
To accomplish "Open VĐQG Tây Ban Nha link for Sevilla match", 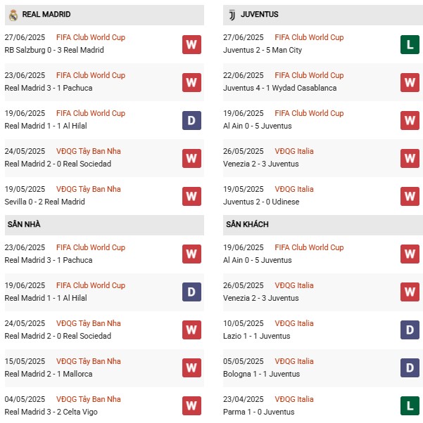I will click(x=89, y=189).
